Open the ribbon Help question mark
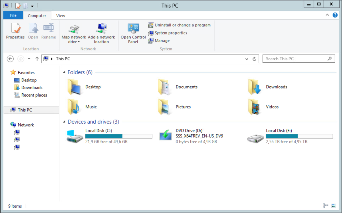342x213 pixels. click(x=335, y=15)
